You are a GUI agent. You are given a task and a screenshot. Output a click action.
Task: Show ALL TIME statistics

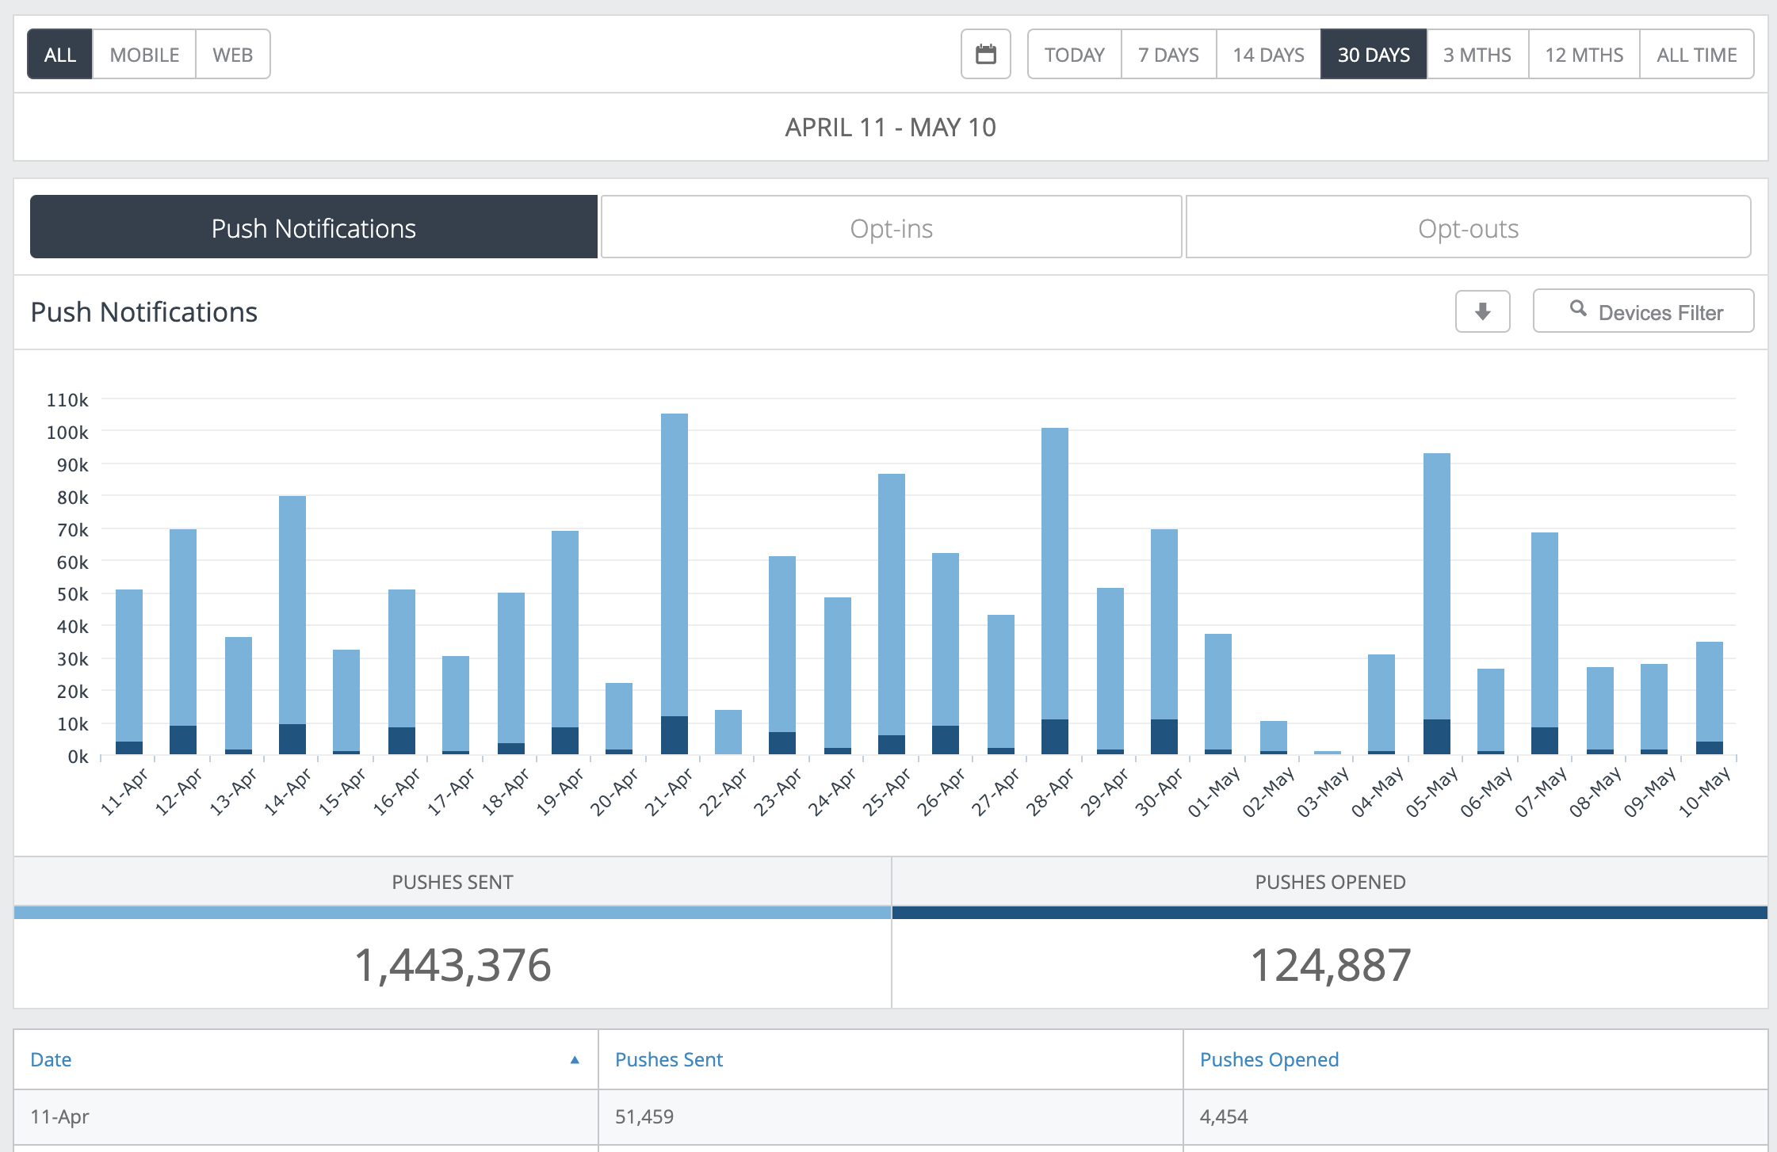pos(1696,55)
